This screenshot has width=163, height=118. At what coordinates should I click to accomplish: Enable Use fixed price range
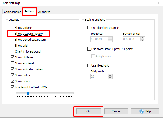[x=89, y=28]
